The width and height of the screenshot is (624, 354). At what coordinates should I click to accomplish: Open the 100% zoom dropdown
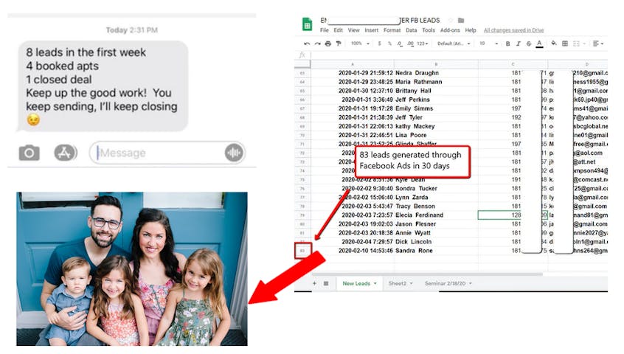pyautogui.click(x=359, y=44)
